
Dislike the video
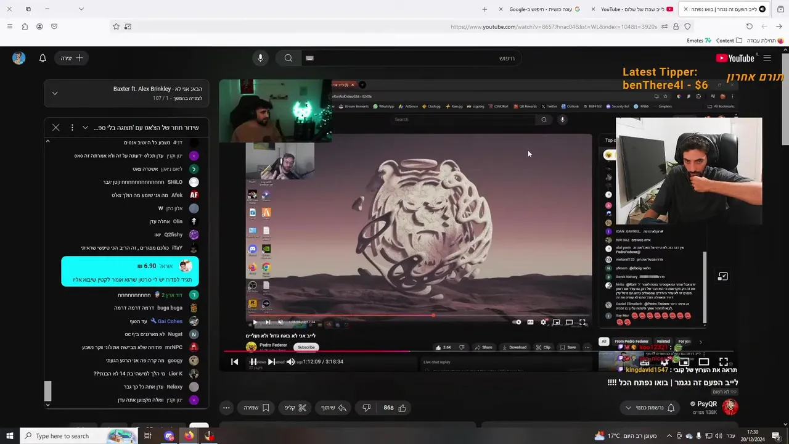coord(366,408)
